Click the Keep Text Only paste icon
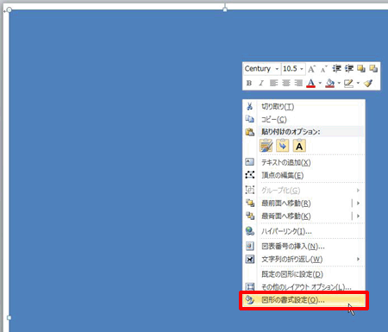388x332 pixels. (299, 146)
